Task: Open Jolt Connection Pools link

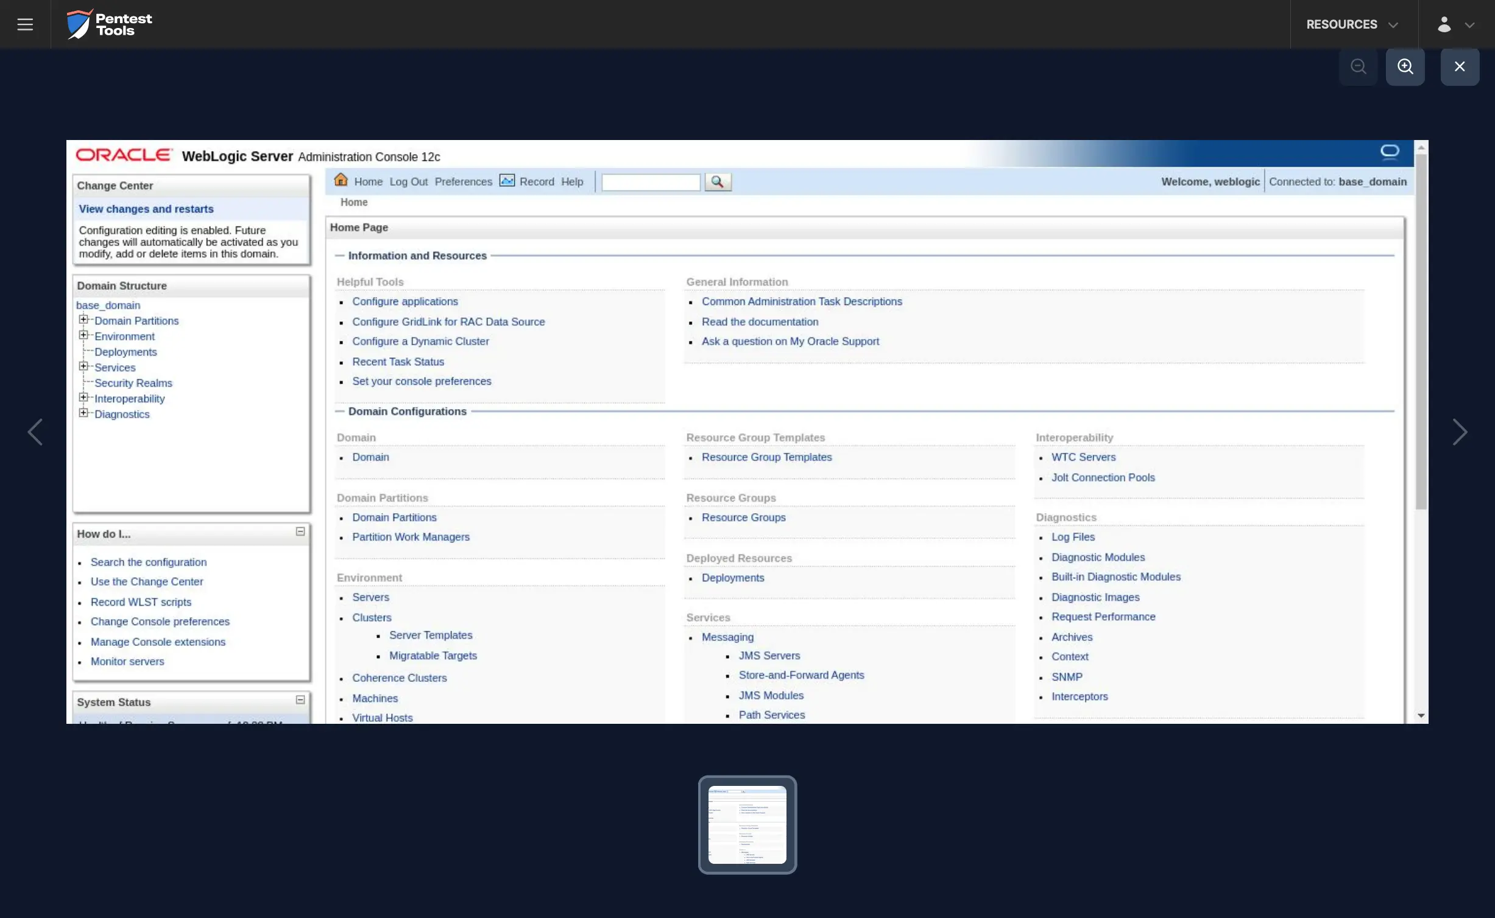Action: [x=1103, y=477]
